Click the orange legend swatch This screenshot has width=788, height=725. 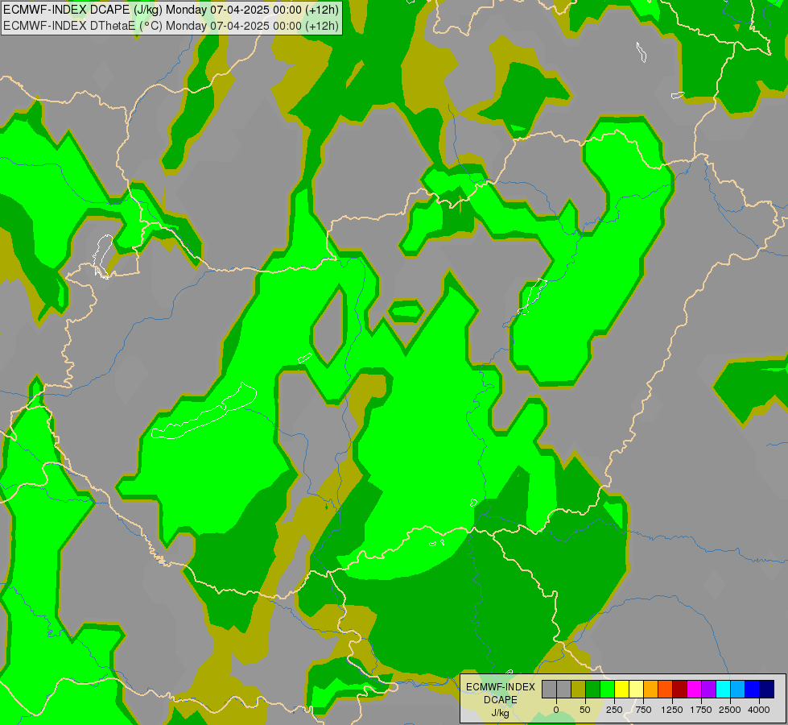point(651,690)
